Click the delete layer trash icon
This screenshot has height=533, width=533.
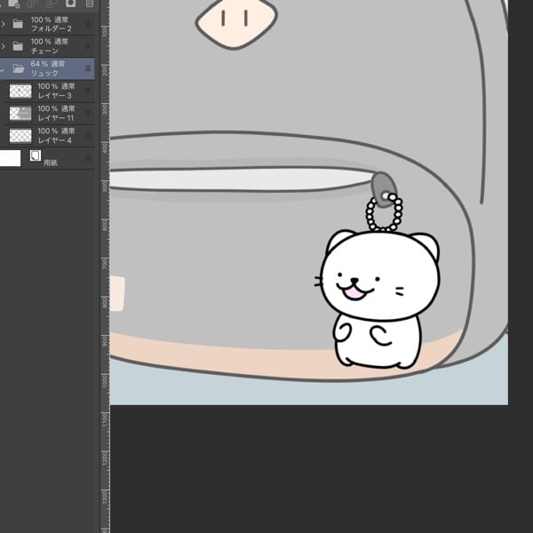pos(89,4)
